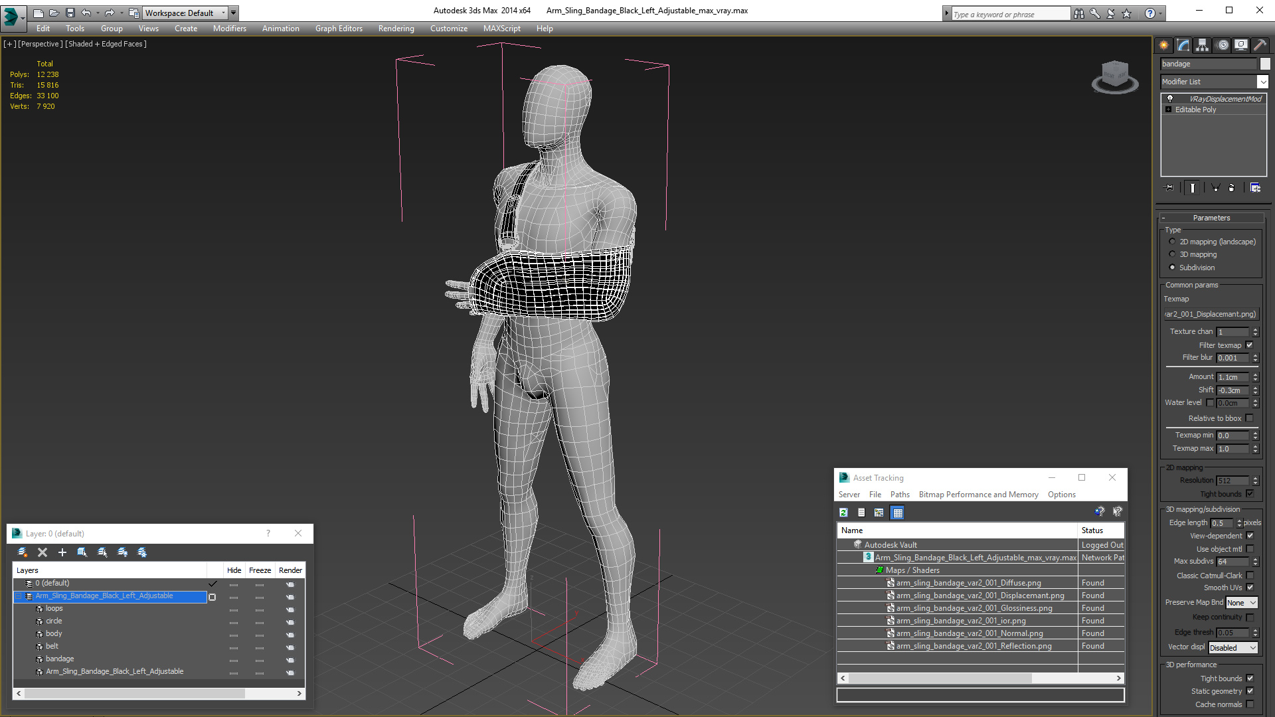Open Configure Modifier Sets icon

click(x=1255, y=188)
